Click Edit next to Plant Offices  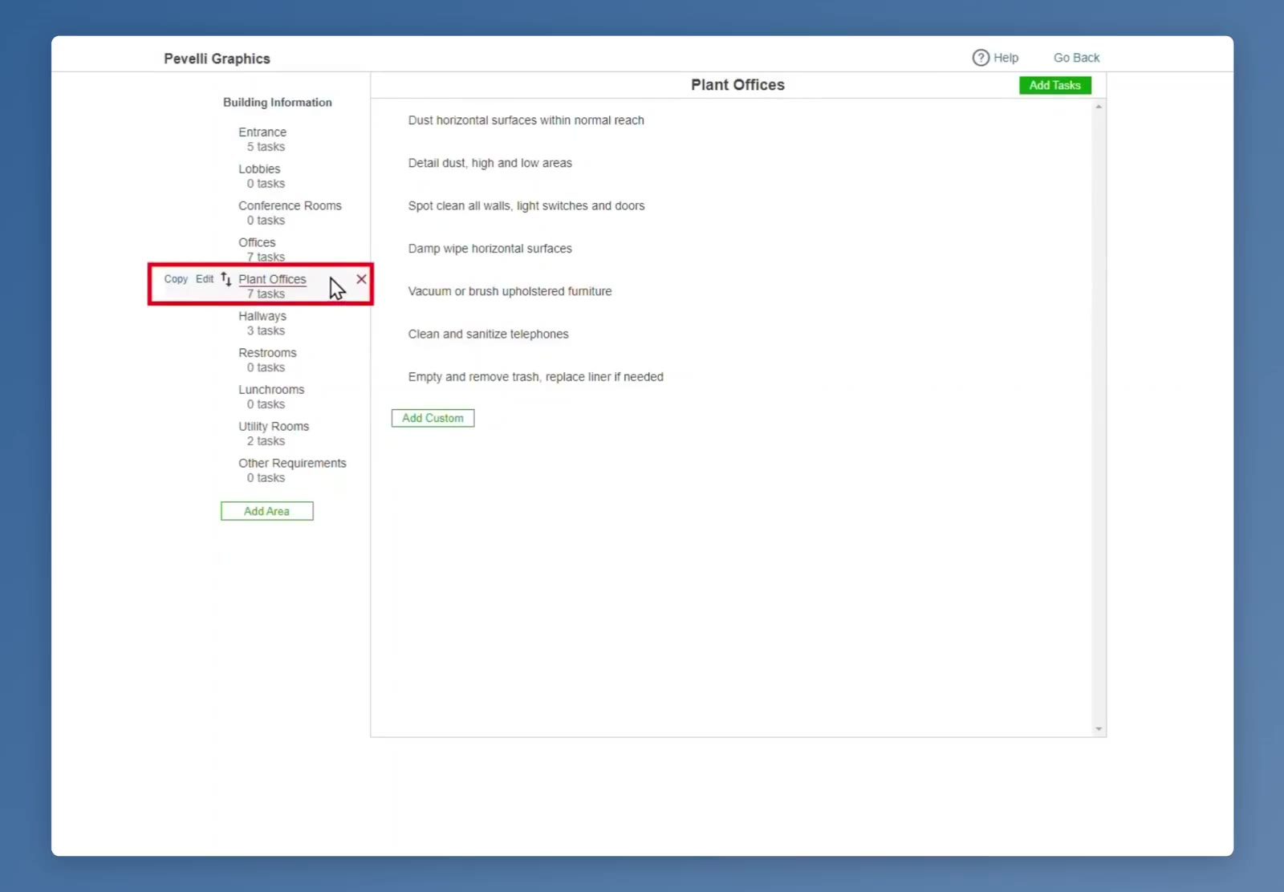tap(205, 279)
